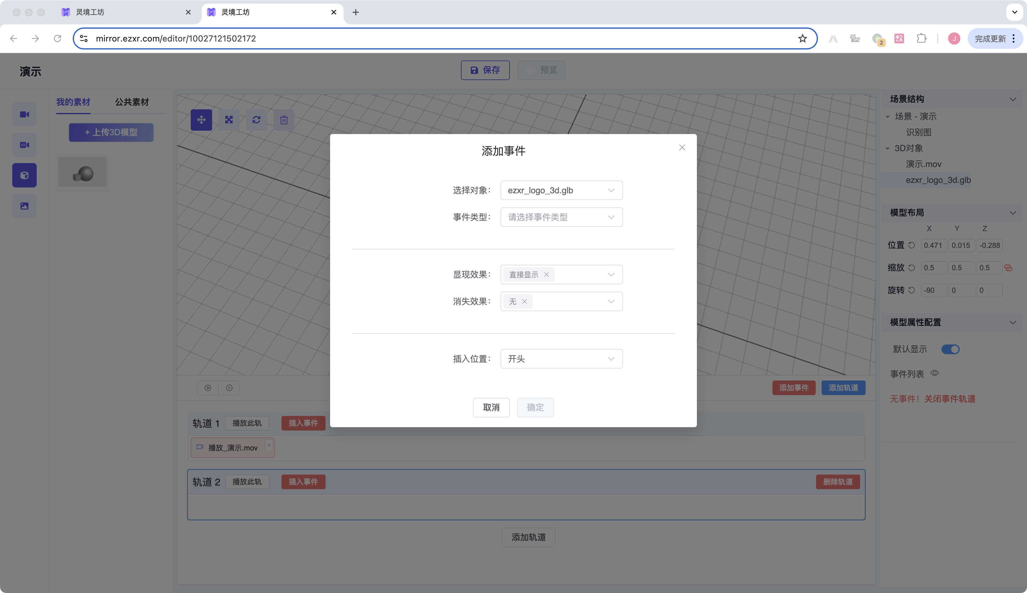Click the 预览 button
Screen dimensions: 1027x593
(x=541, y=70)
